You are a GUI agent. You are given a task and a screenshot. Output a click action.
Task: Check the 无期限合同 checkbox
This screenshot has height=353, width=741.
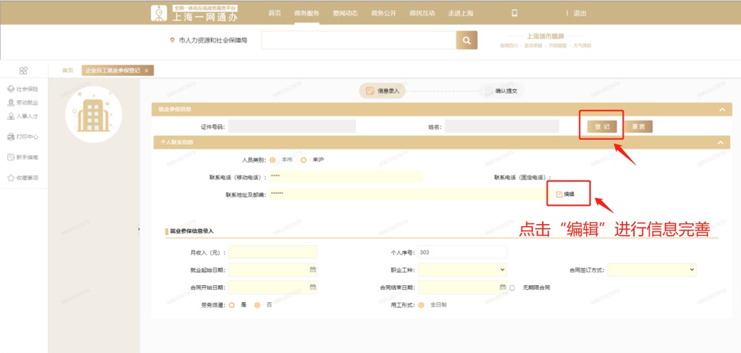pyautogui.click(x=513, y=288)
